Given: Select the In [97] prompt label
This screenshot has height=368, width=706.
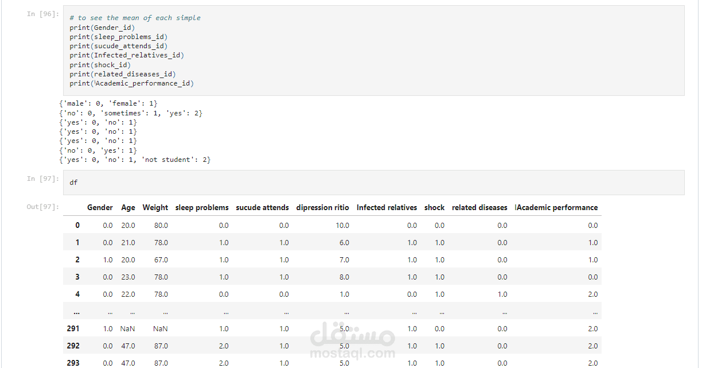Looking at the screenshot, I should point(42,179).
